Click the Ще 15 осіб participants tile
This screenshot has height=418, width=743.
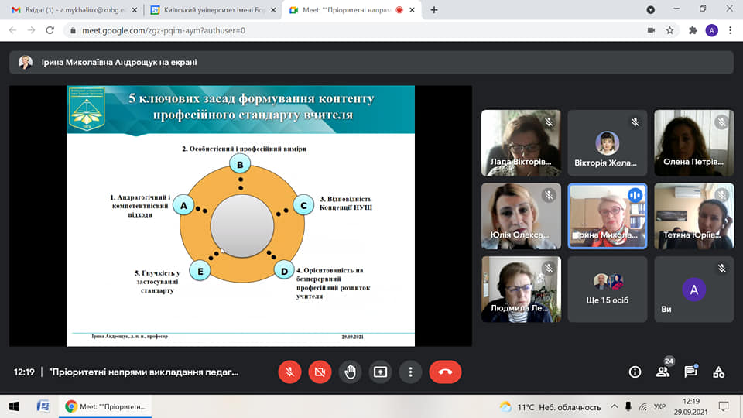point(607,290)
